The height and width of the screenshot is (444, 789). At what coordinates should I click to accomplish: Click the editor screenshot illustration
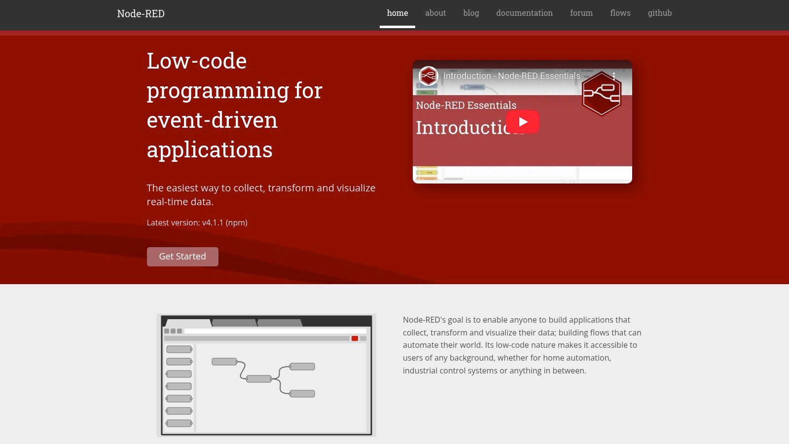(266, 375)
